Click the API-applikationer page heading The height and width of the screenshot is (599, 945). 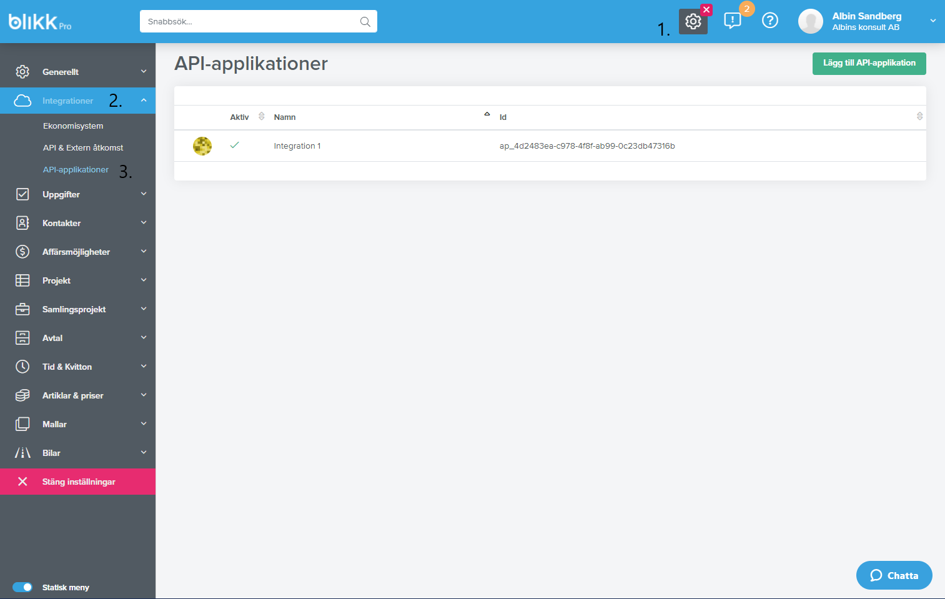(x=251, y=63)
